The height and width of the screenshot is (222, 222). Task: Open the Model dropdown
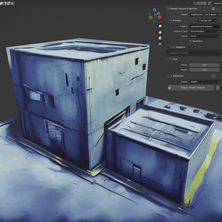204,14
